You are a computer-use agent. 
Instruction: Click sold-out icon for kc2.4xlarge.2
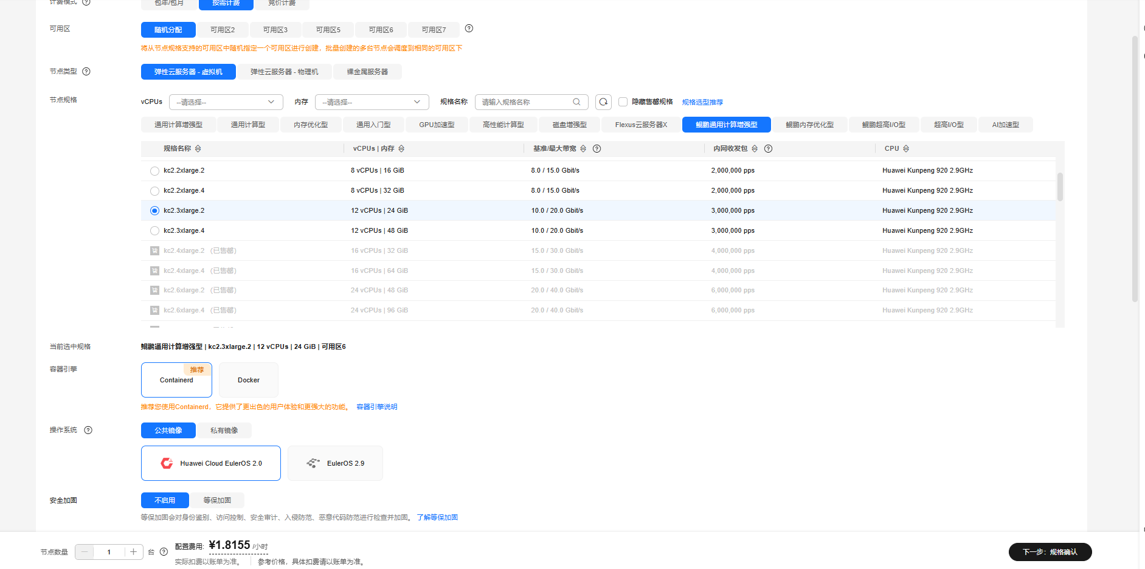point(154,250)
